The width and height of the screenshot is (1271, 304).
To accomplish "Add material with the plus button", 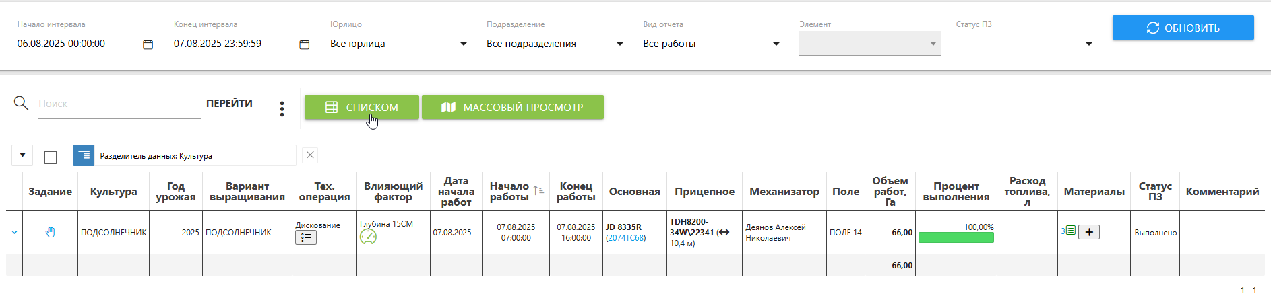I will coord(1089,232).
